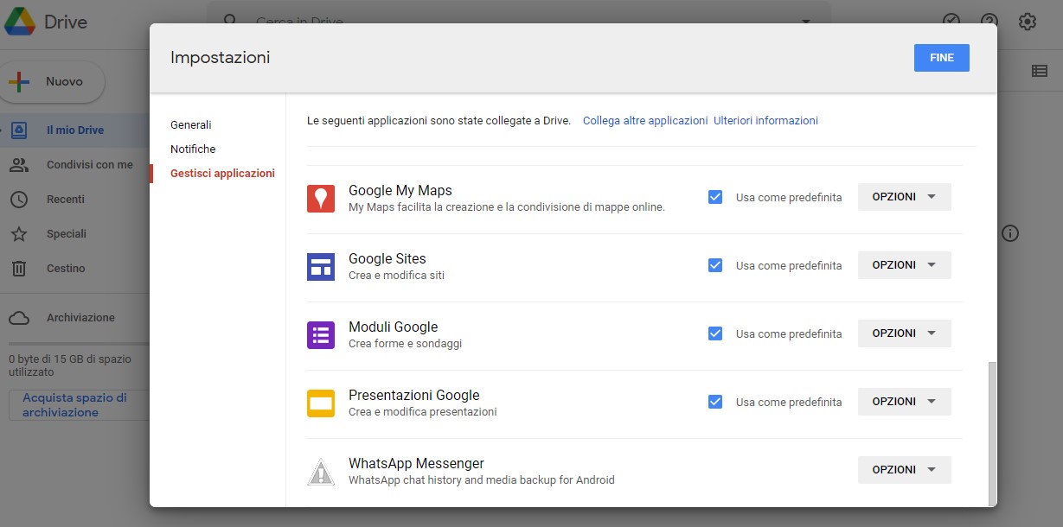
Task: Open Il mio Drive in sidebar
Action: pos(74,130)
